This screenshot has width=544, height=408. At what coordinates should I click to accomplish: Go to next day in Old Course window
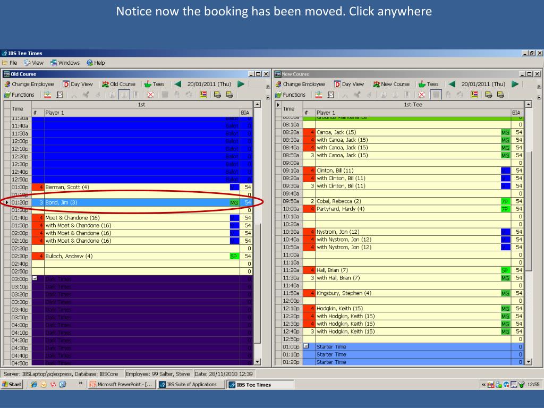coord(241,84)
